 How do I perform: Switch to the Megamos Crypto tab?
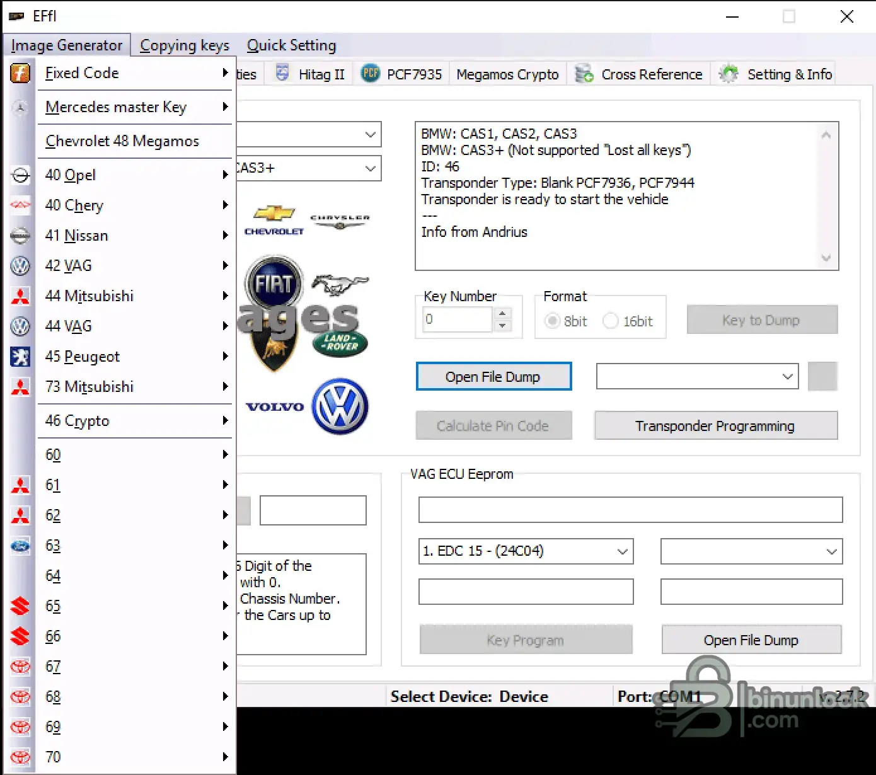pos(507,74)
